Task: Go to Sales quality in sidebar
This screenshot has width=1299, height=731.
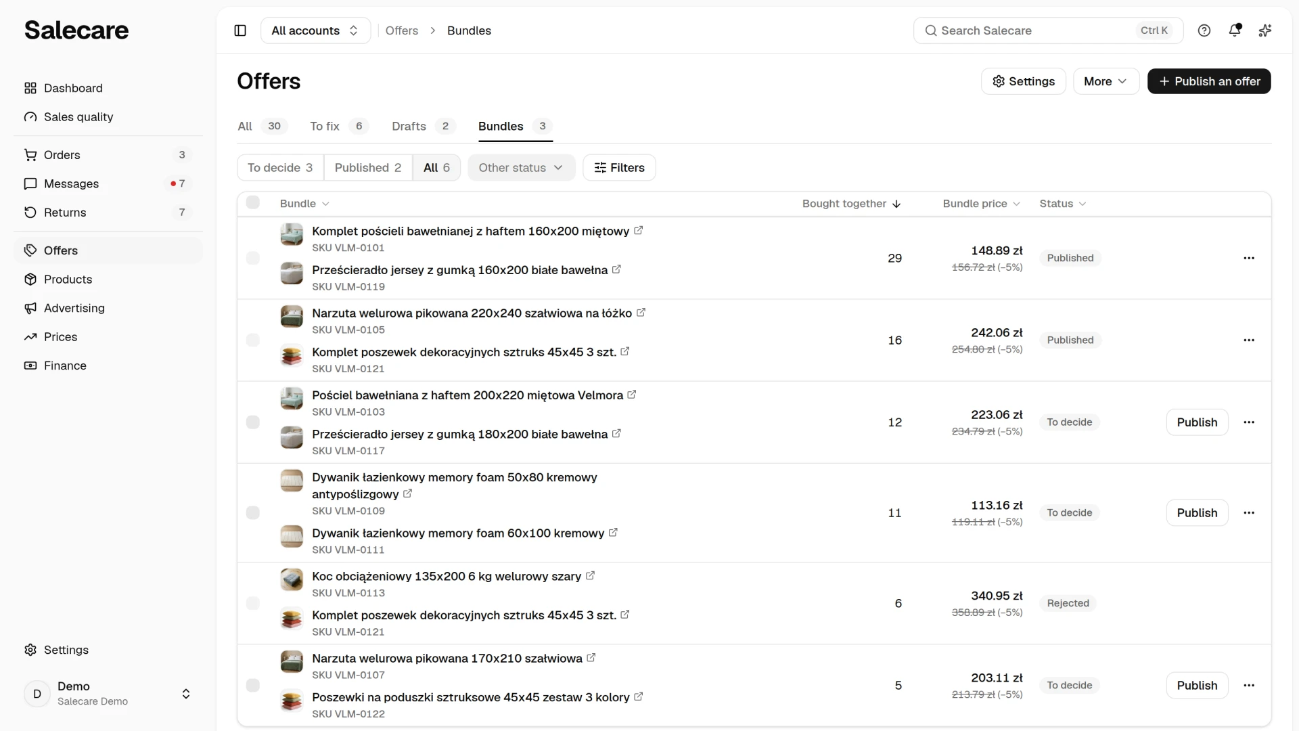Action: coord(108,117)
